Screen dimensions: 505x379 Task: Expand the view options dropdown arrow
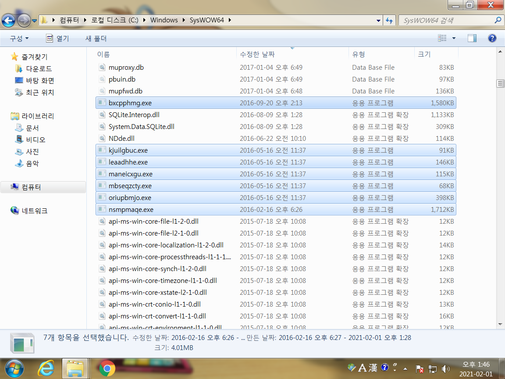click(454, 38)
